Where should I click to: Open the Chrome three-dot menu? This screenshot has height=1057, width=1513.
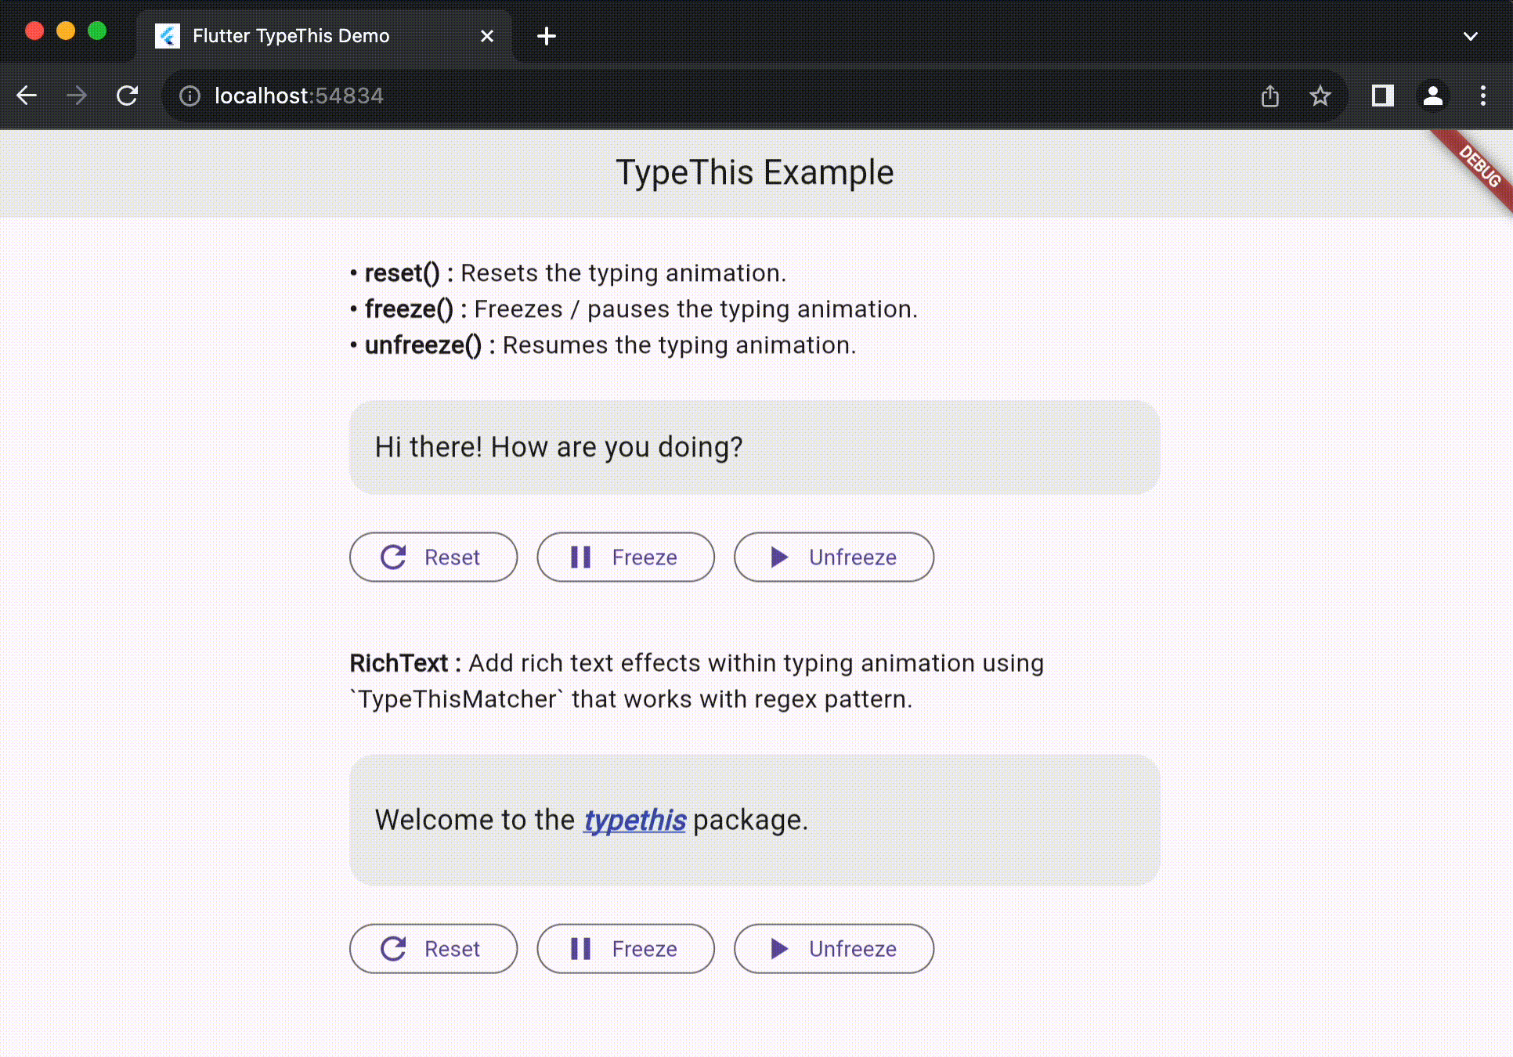point(1483,96)
